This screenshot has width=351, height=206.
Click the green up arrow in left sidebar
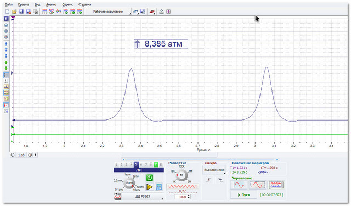click(x=6, y=62)
